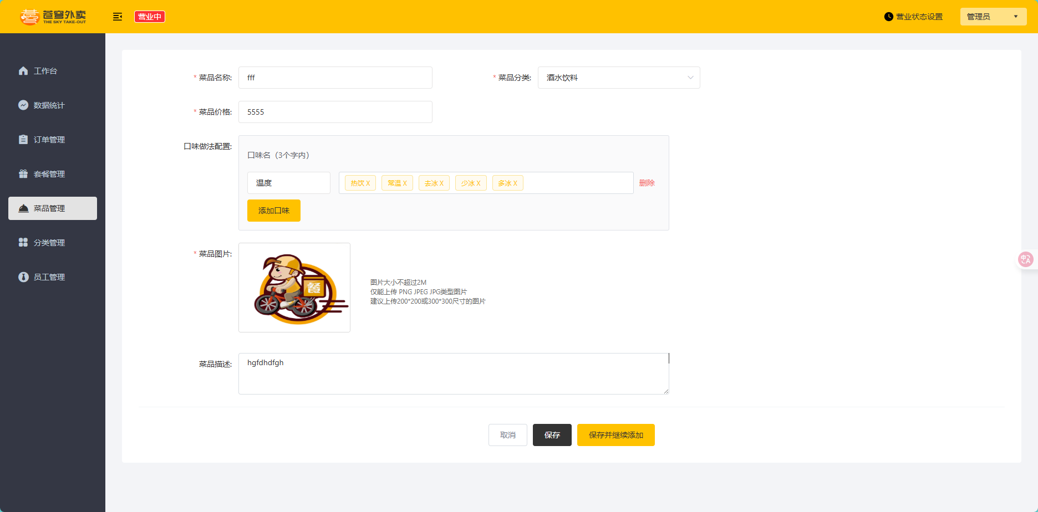The image size is (1038, 512).
Task: Click the 套餐管理 gift icon
Action: [x=23, y=174]
